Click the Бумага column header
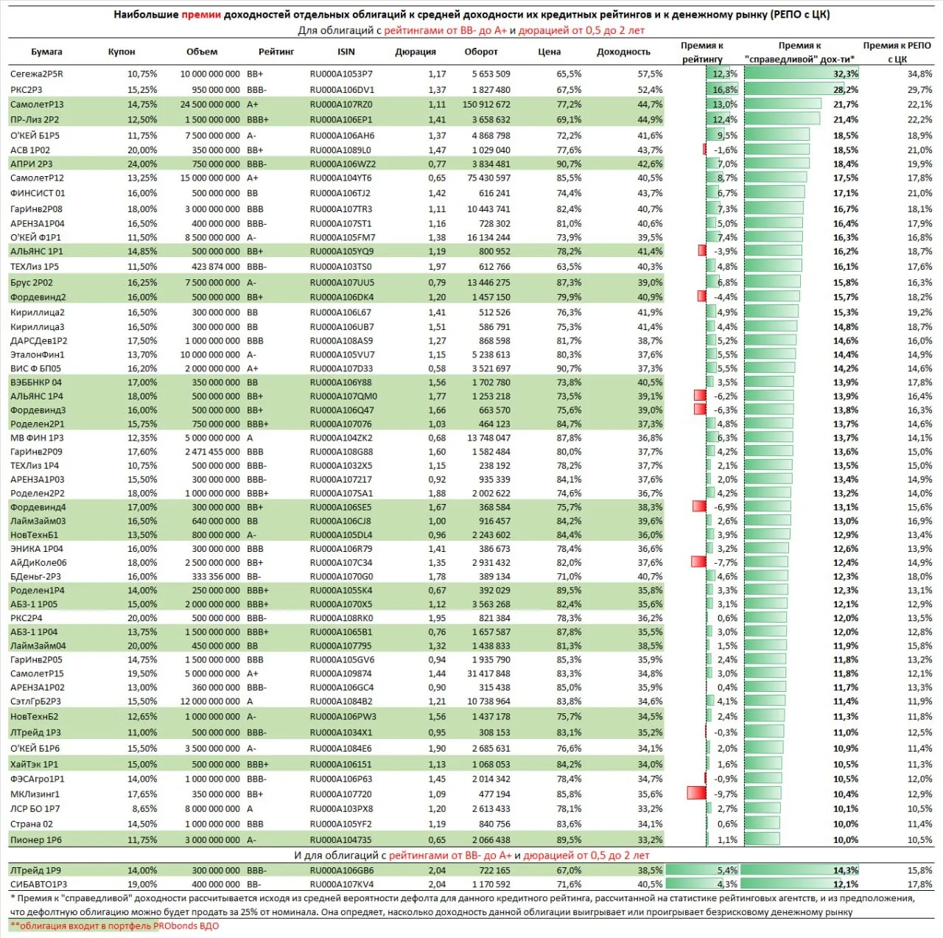 point(46,52)
